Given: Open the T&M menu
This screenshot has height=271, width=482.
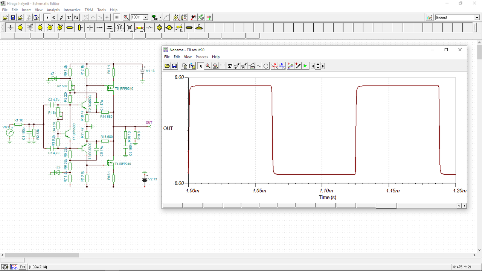Looking at the screenshot, I should tap(88, 10).
